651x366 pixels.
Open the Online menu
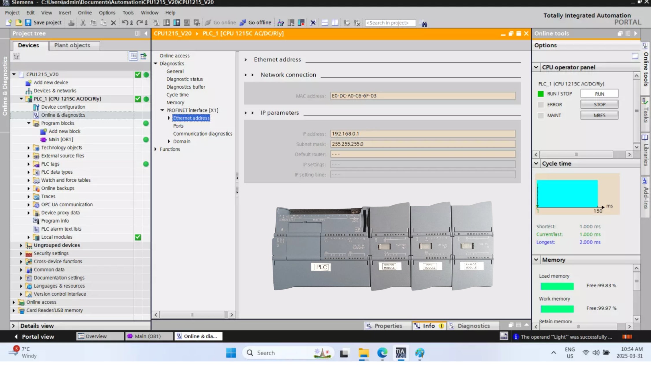pyautogui.click(x=84, y=13)
